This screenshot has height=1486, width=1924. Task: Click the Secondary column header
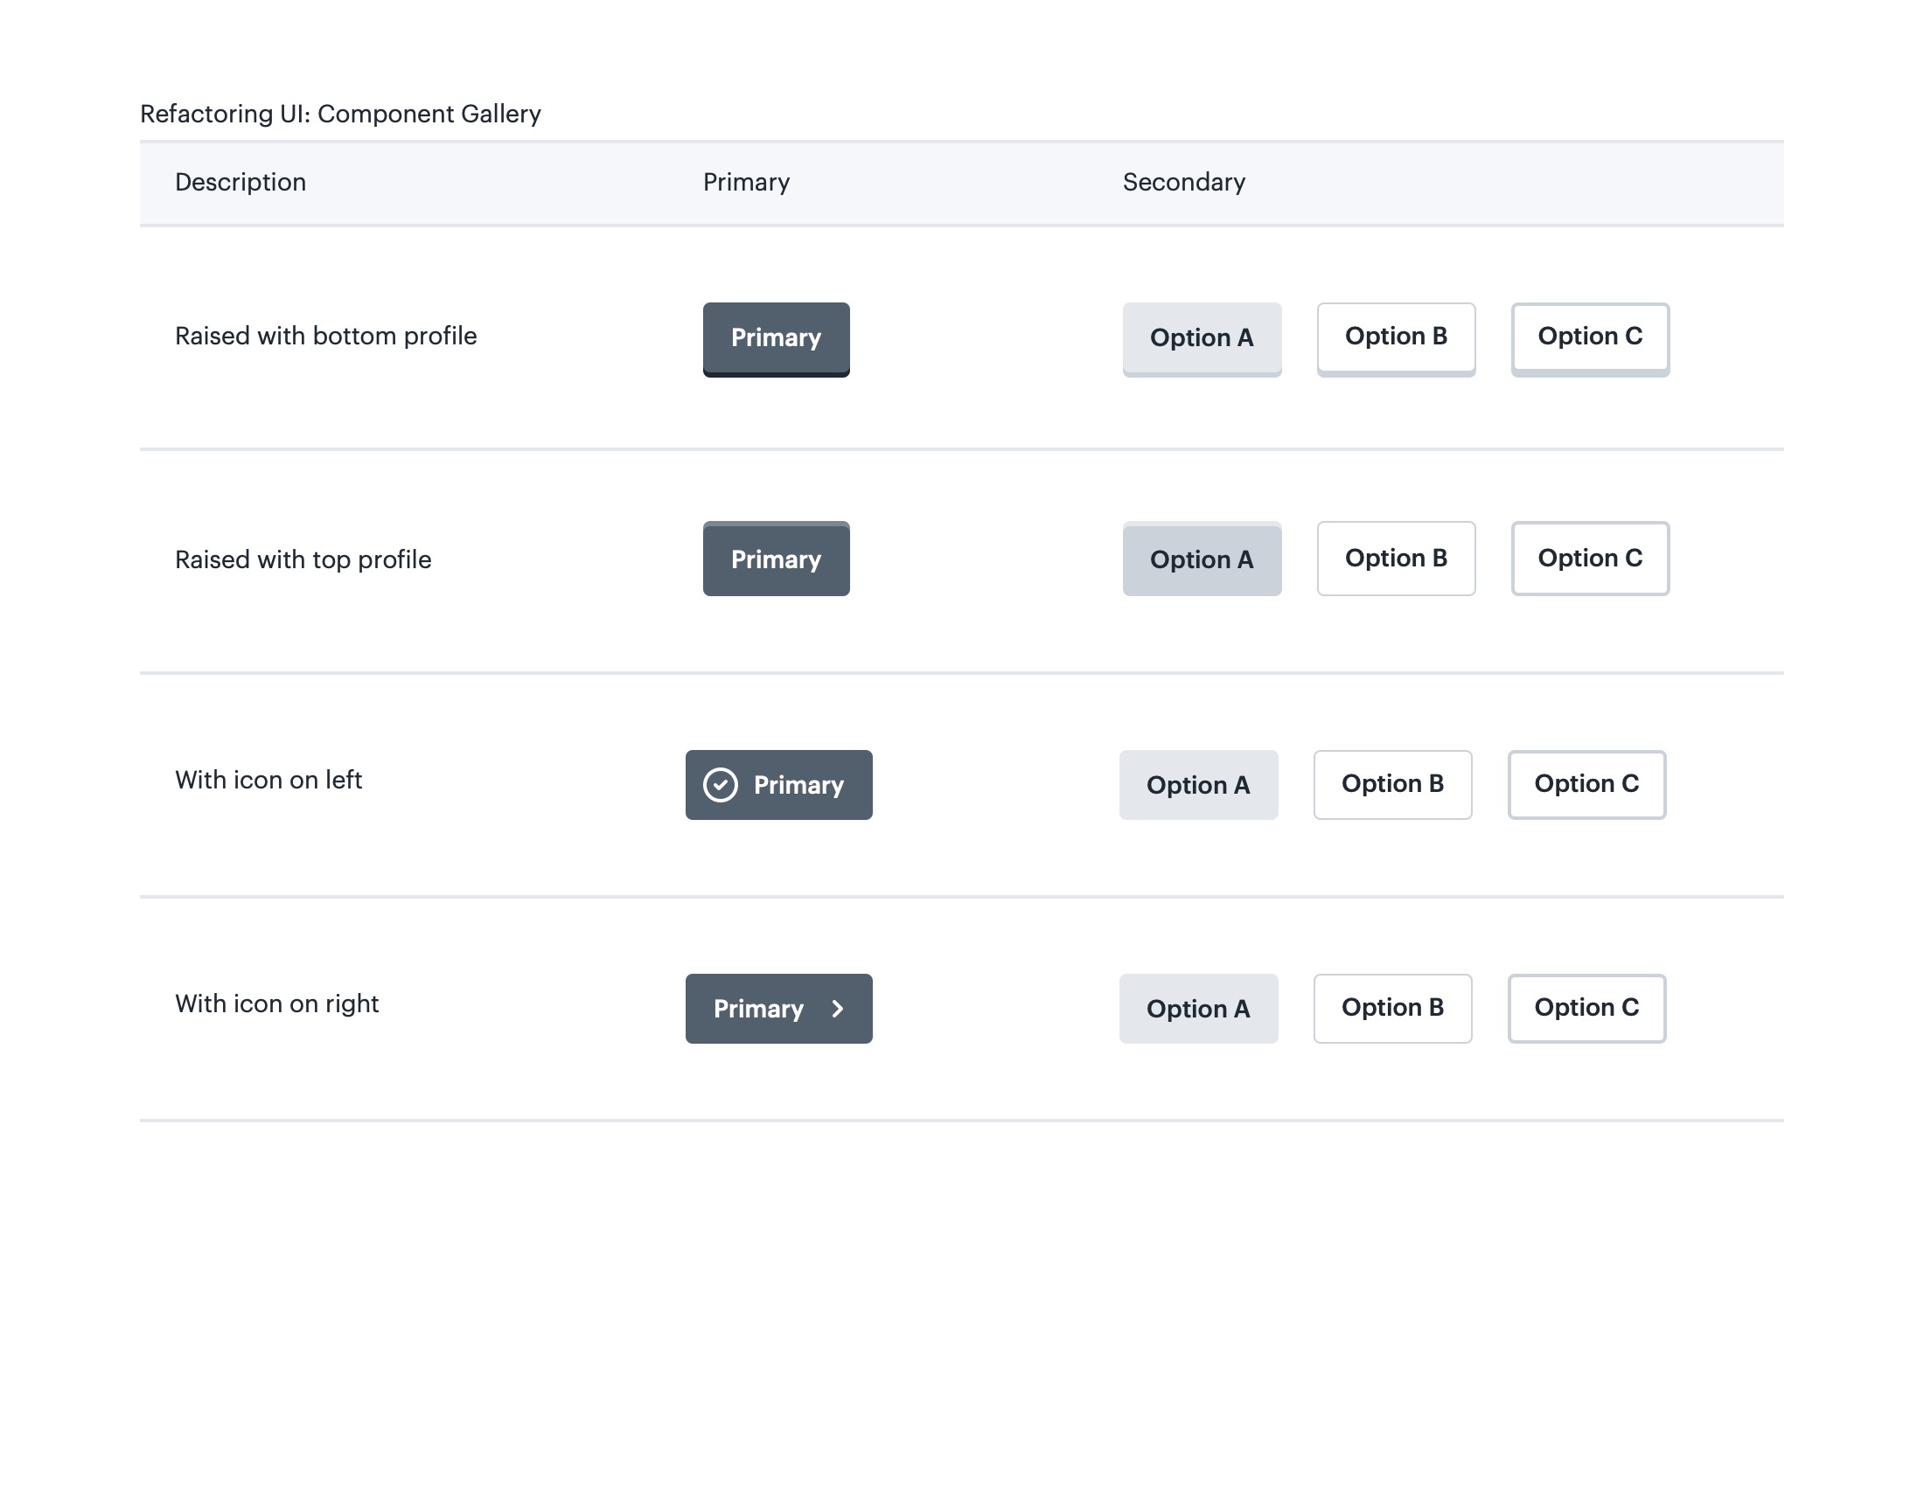pos(1183,182)
